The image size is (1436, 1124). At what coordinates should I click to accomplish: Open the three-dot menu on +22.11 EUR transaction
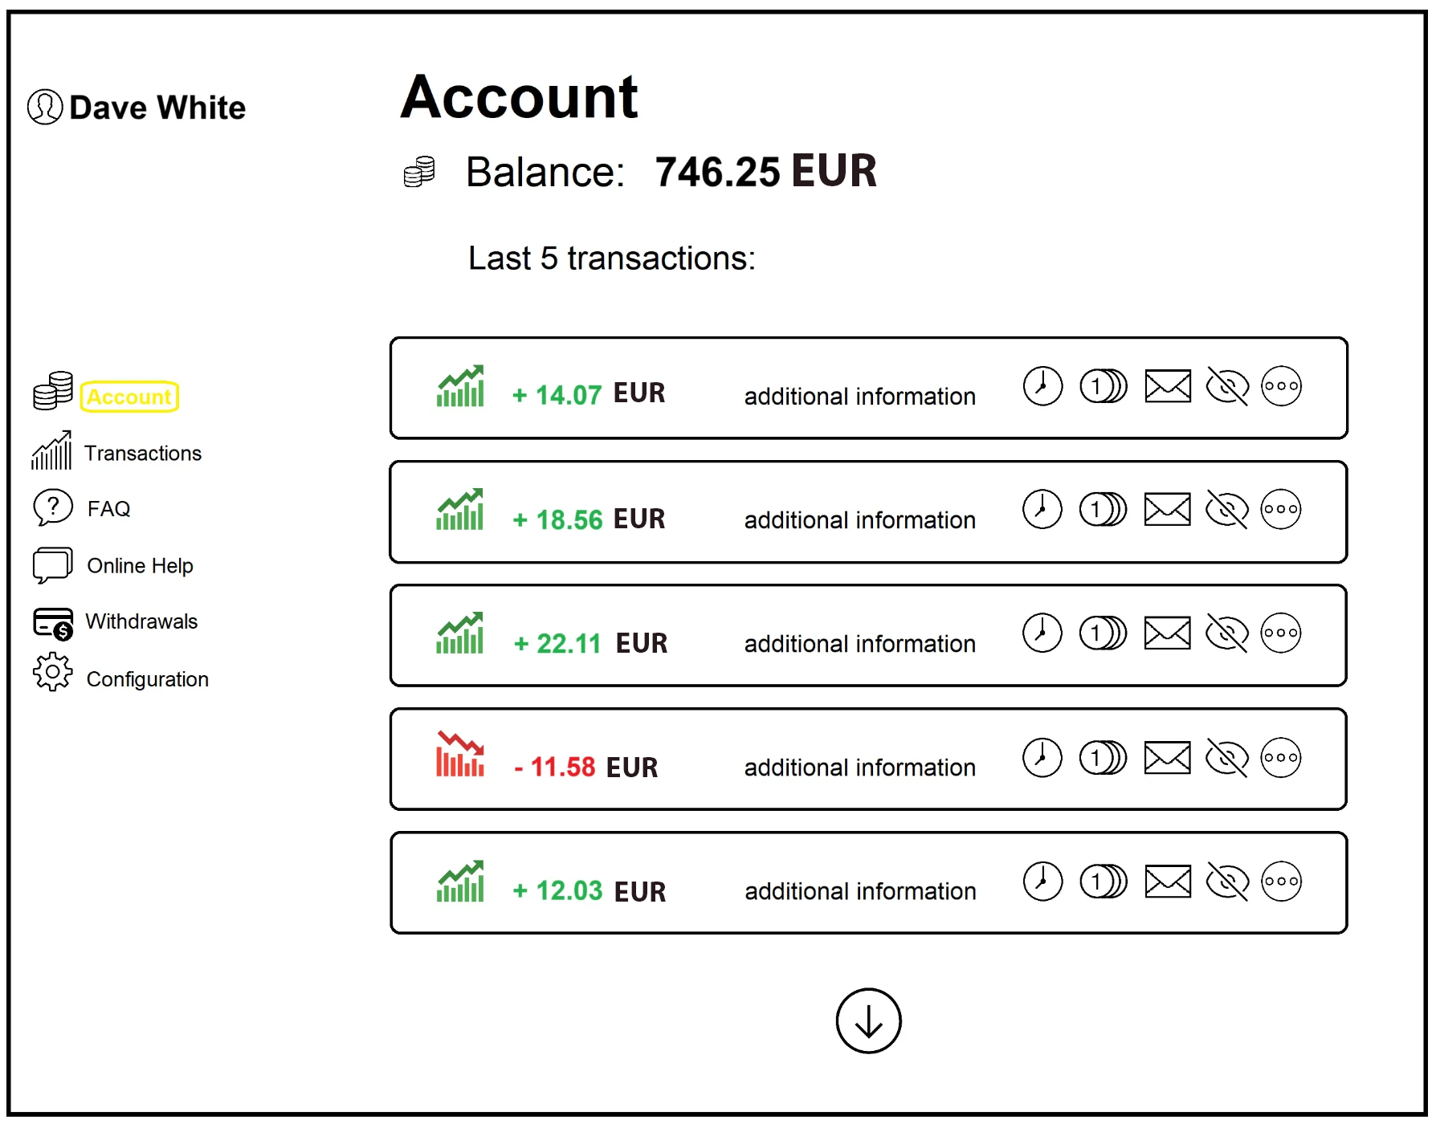click(x=1280, y=633)
